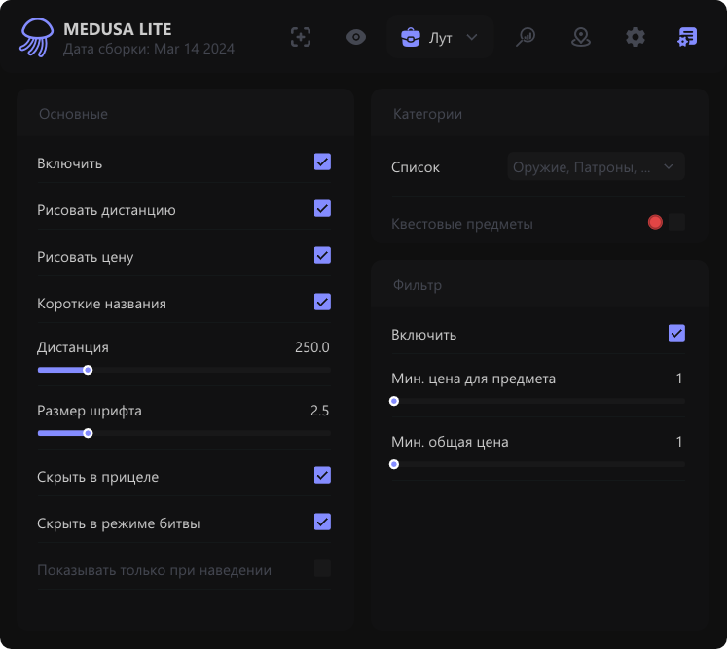Open the eye visuals tab icon
Viewport: 728px width, 649px height.
point(356,38)
